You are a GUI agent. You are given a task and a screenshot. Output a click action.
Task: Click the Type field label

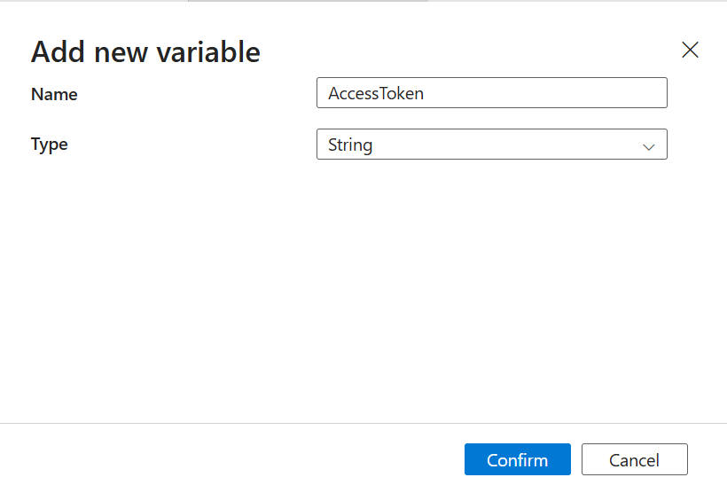[50, 145]
